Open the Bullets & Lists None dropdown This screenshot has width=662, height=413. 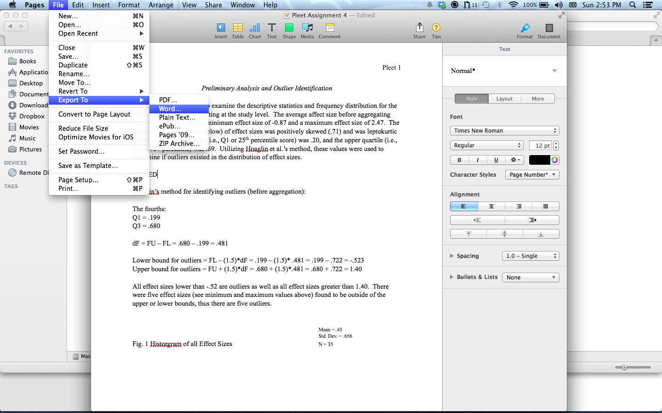(x=531, y=278)
